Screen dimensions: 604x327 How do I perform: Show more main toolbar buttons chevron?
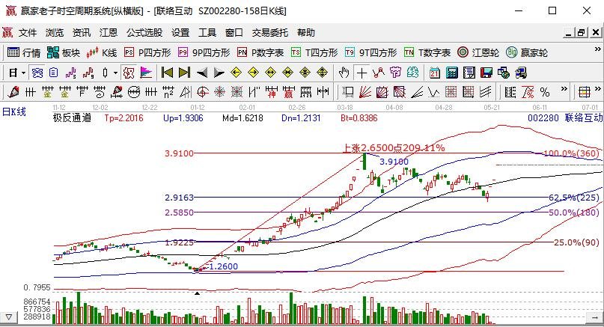point(598,49)
